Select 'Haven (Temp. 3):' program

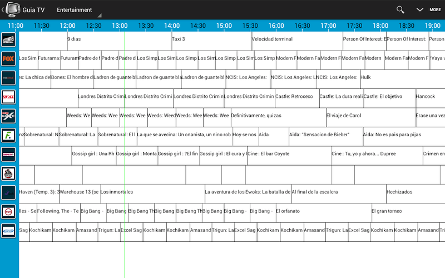click(39, 193)
